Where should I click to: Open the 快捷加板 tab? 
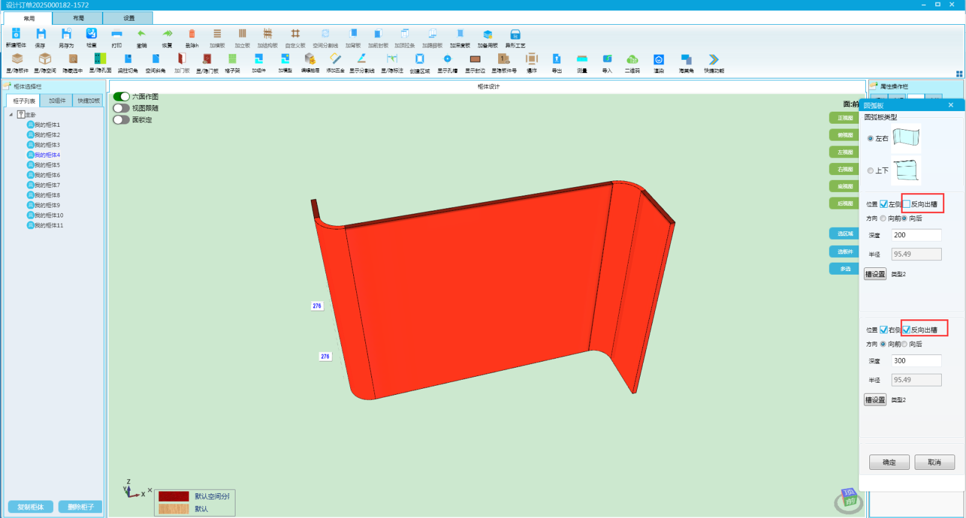pyautogui.click(x=89, y=101)
